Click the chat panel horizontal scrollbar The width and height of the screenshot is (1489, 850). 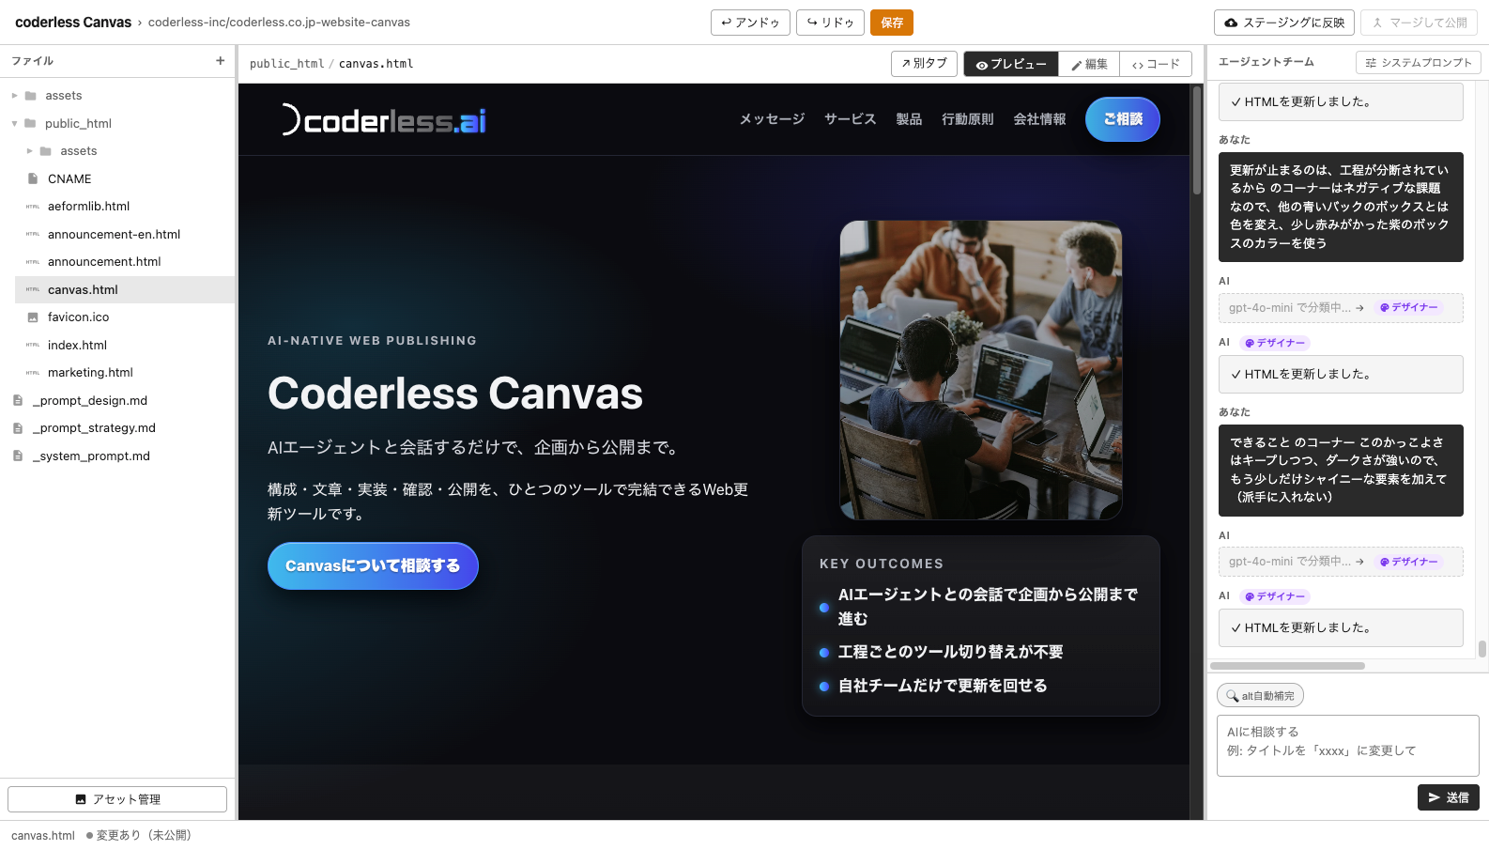(x=1287, y=666)
